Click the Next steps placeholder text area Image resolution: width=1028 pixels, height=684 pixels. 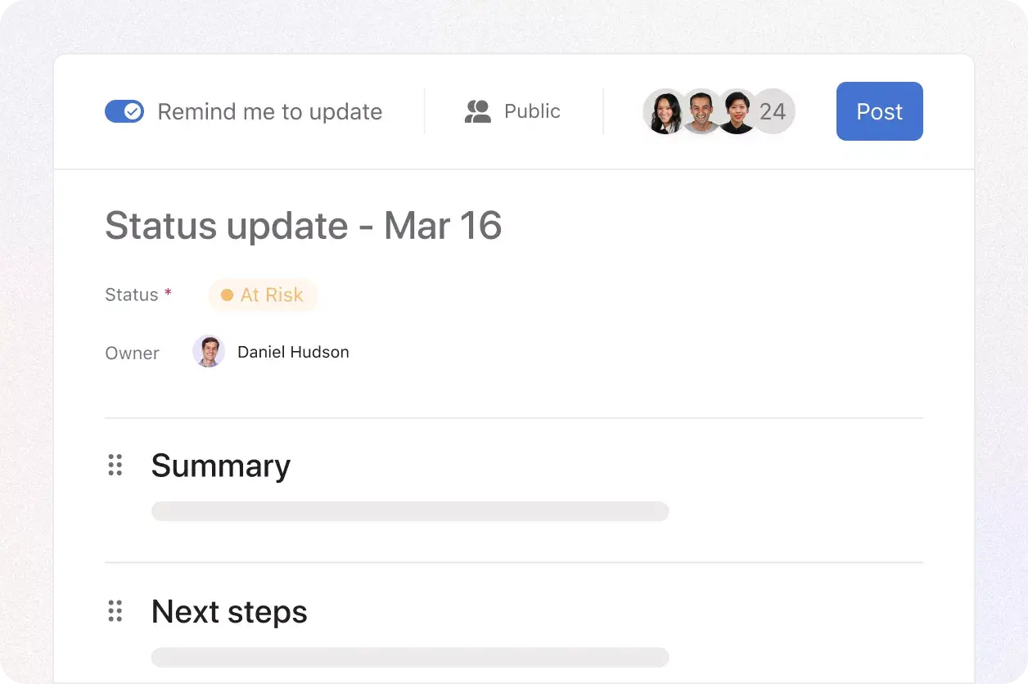pos(409,656)
